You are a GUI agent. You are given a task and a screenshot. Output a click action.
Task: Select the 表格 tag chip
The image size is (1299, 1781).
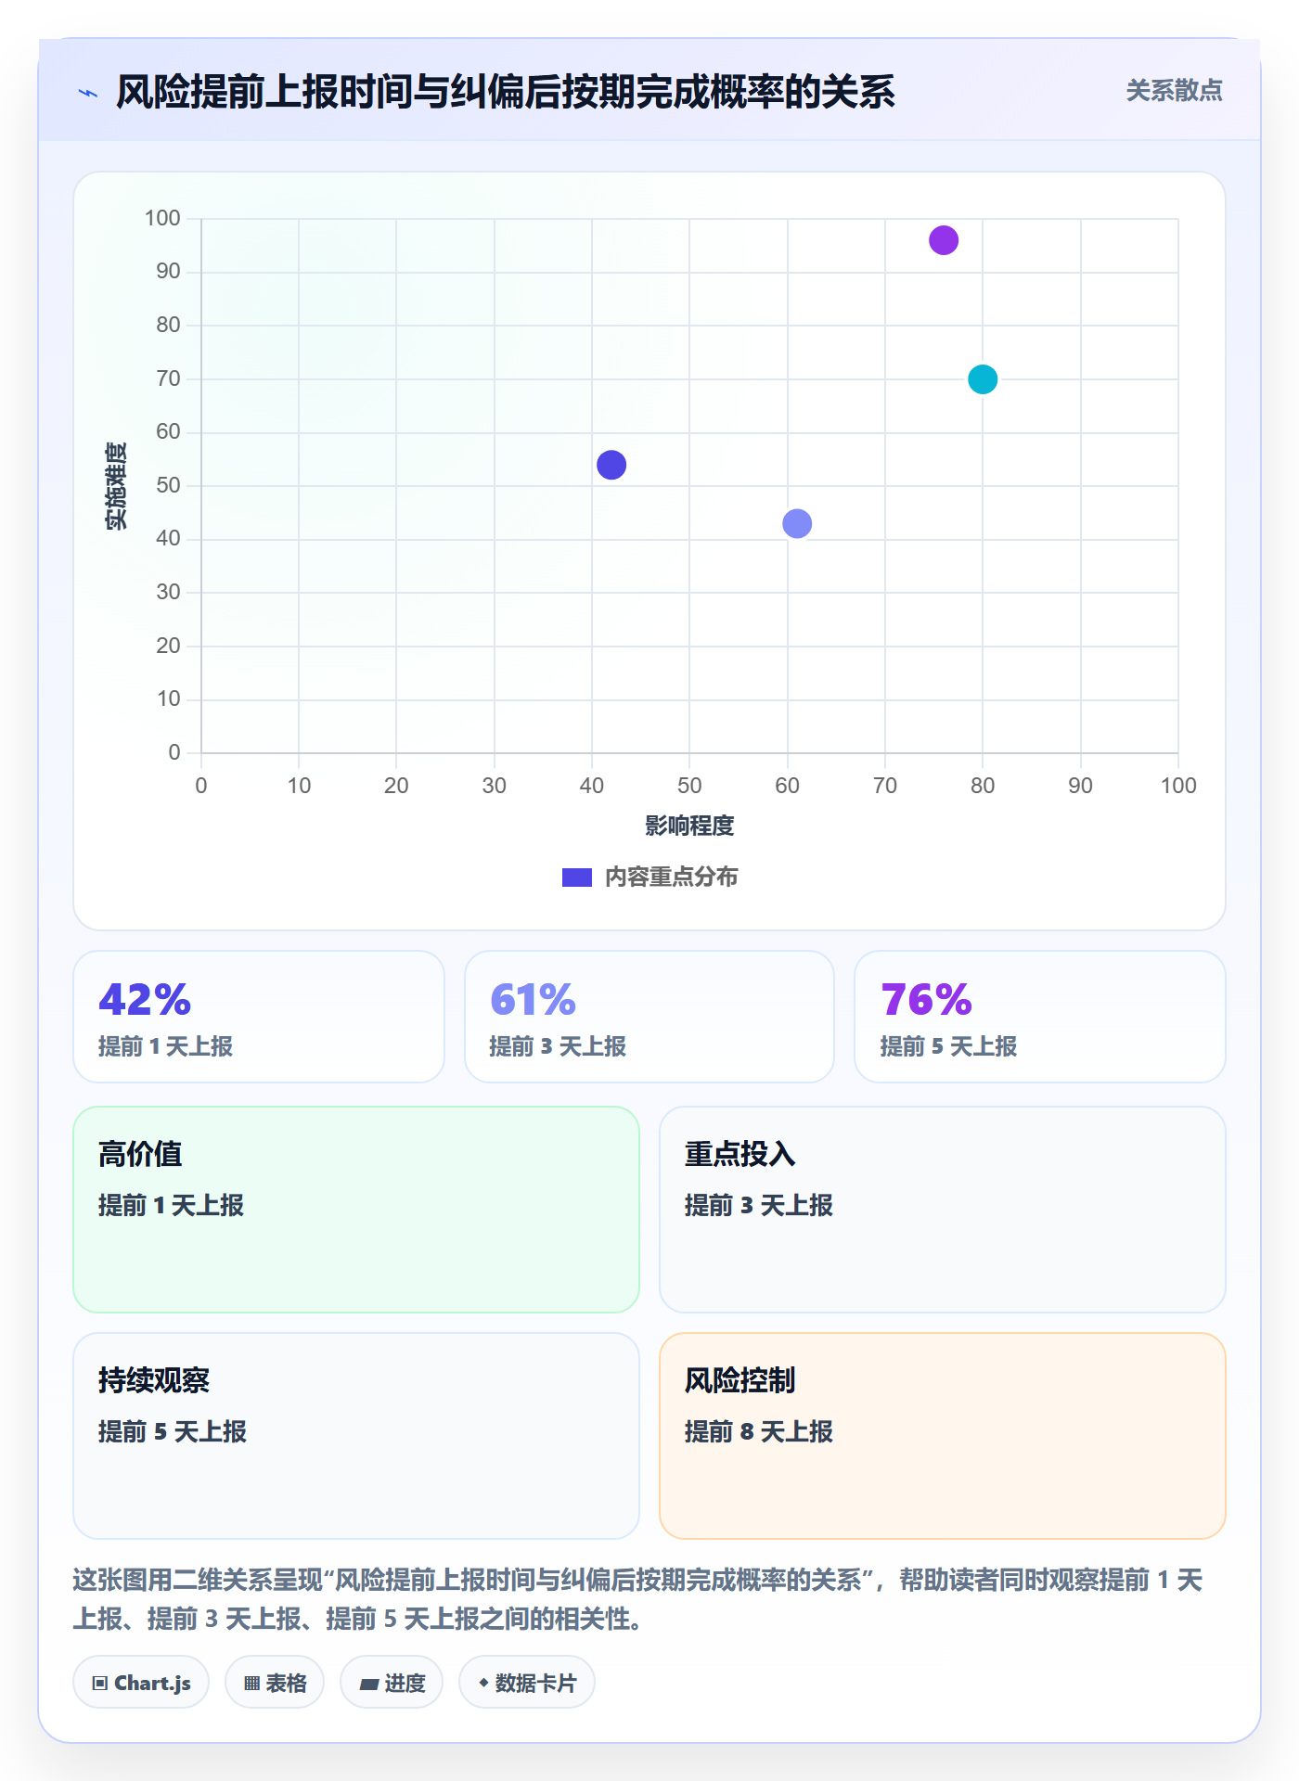[275, 1682]
